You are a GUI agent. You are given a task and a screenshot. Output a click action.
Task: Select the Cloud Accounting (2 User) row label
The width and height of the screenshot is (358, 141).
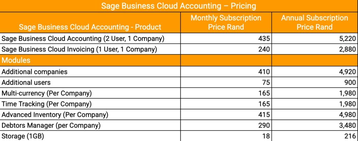(x=83, y=38)
